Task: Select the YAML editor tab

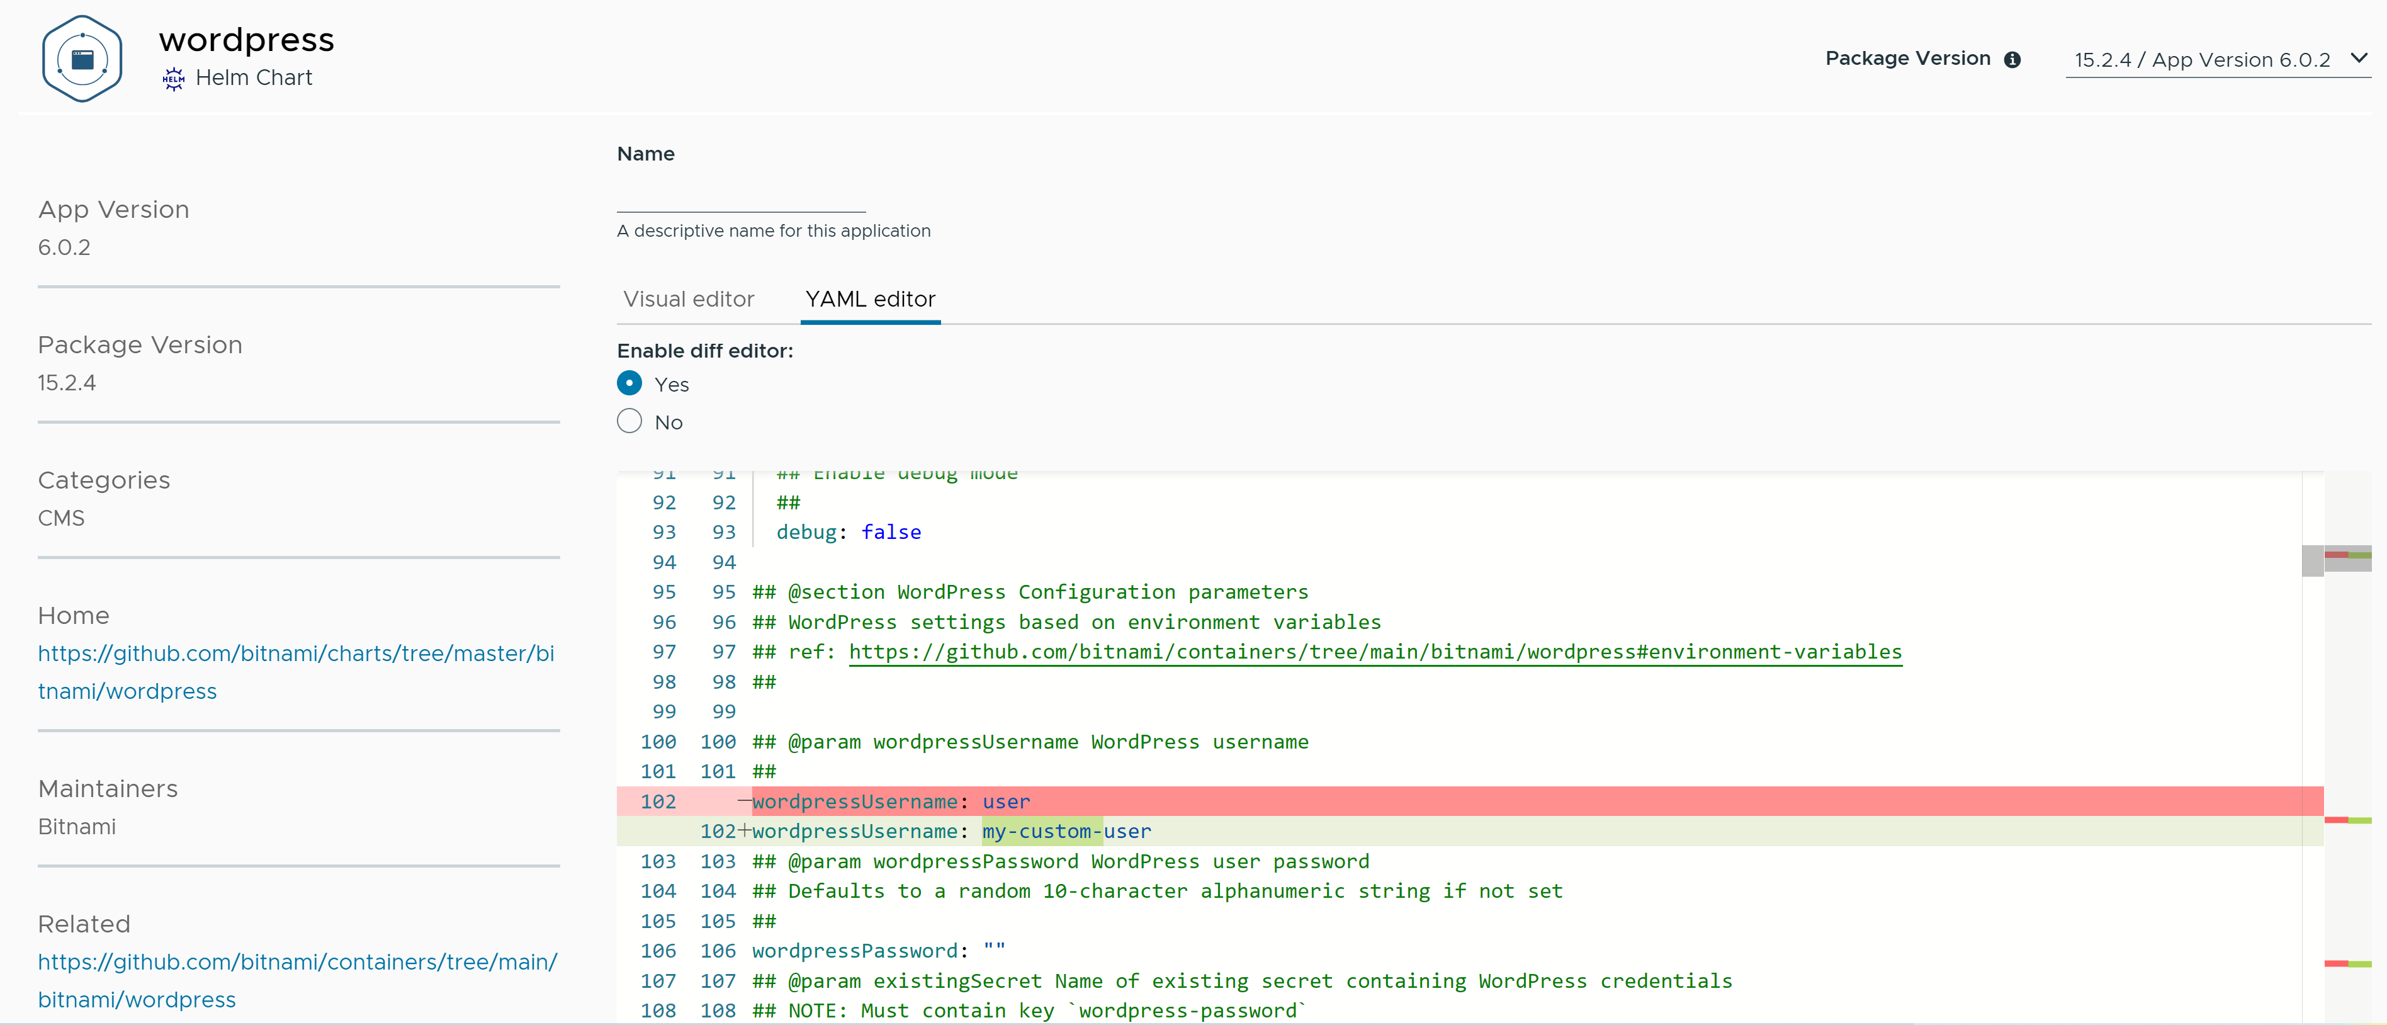Action: (x=870, y=298)
